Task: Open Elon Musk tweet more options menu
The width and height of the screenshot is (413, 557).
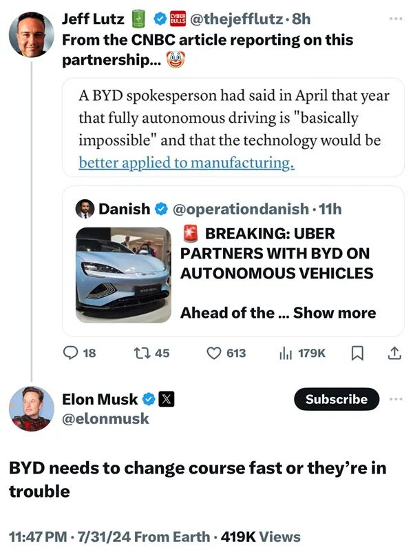Action: click(x=394, y=398)
